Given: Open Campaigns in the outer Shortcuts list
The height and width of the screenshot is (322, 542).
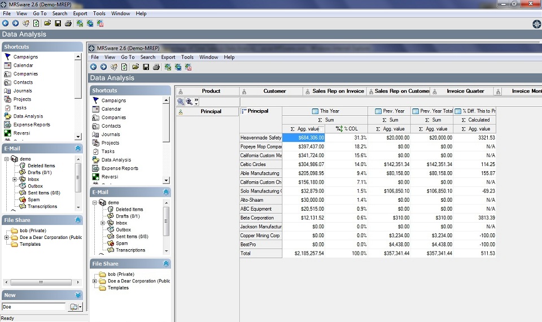Looking at the screenshot, I should [x=25, y=56].
